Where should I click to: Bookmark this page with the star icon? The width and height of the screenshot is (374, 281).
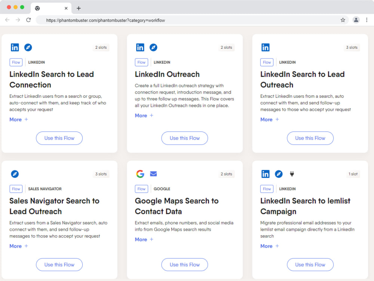click(x=343, y=20)
